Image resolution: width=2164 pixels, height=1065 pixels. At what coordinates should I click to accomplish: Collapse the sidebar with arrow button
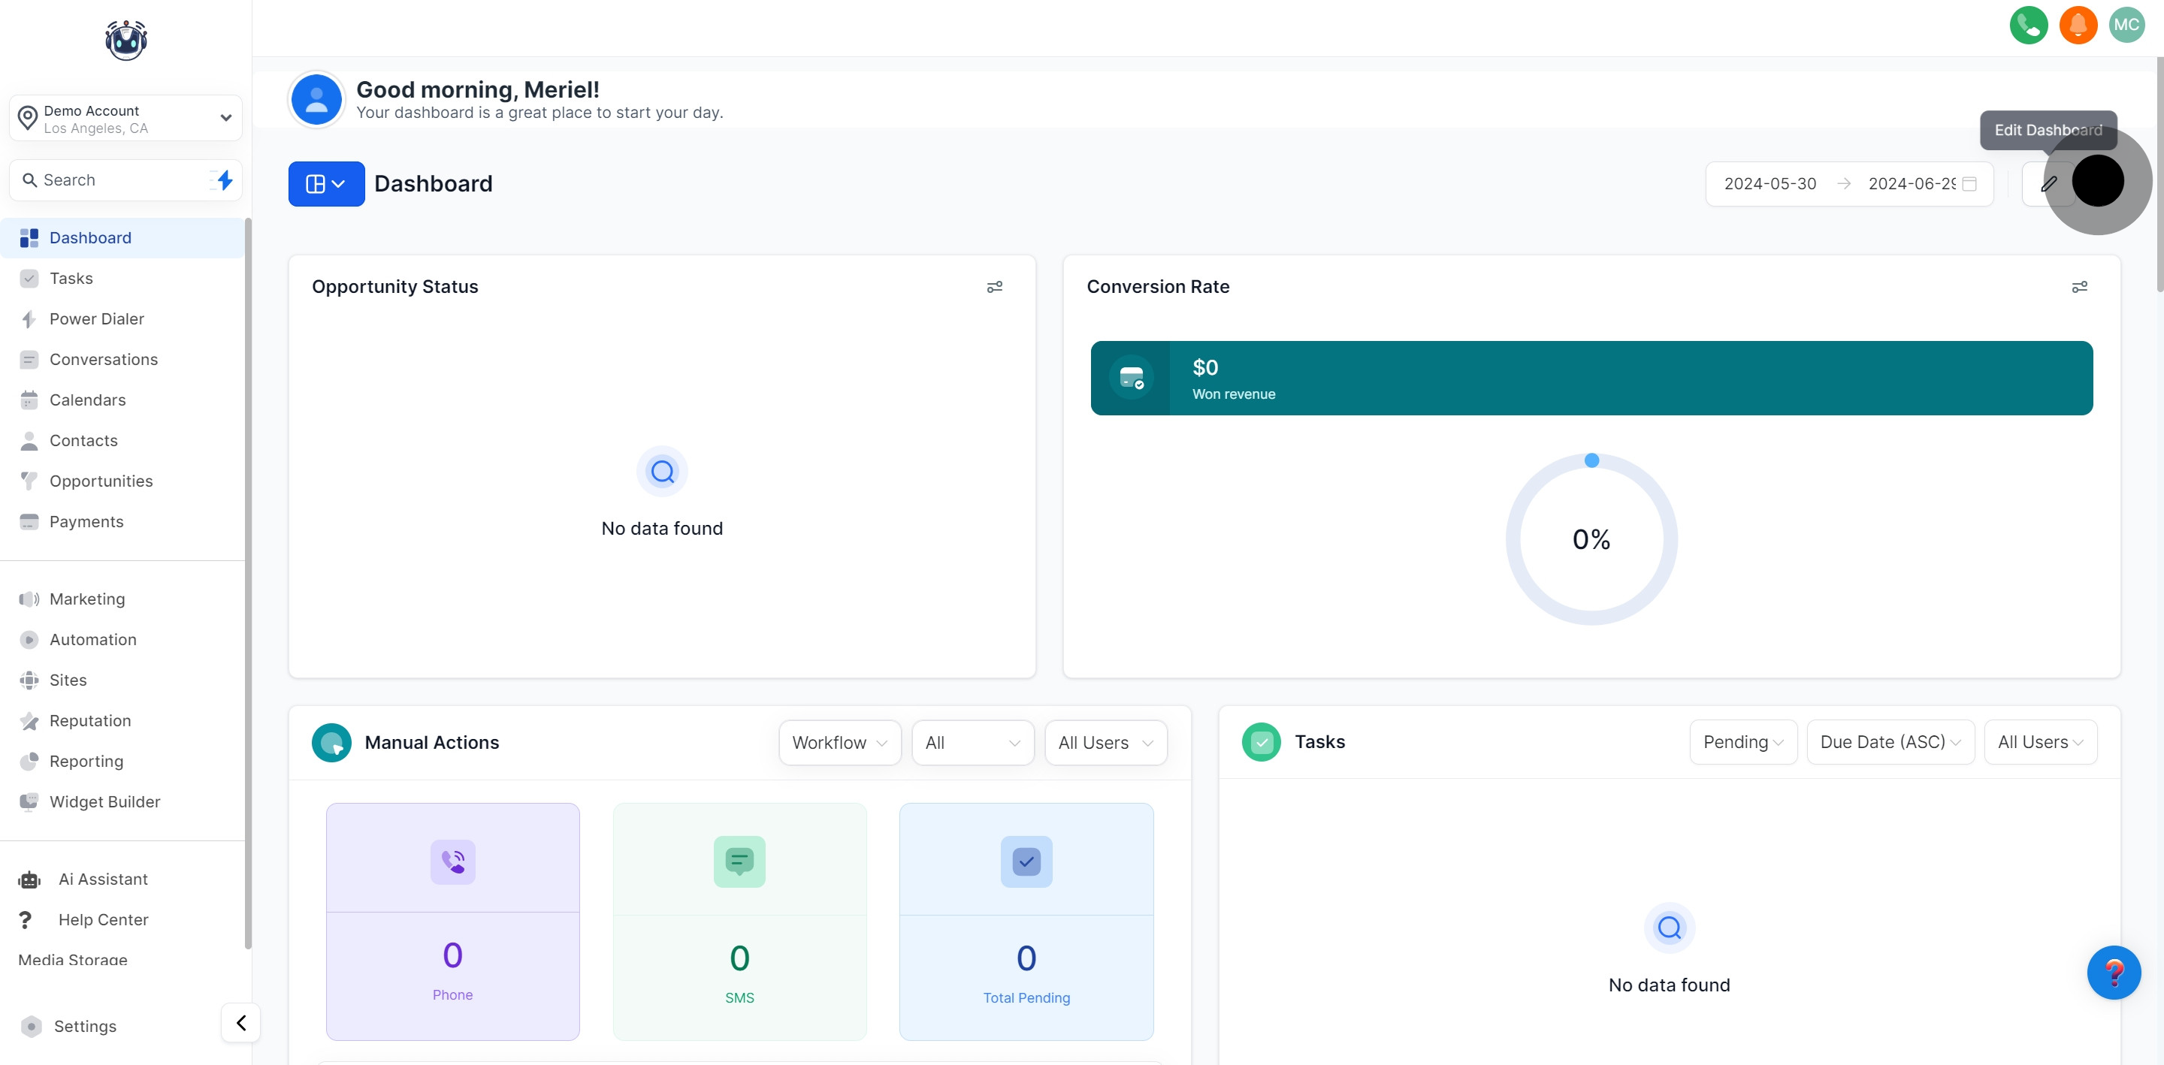click(x=241, y=1022)
